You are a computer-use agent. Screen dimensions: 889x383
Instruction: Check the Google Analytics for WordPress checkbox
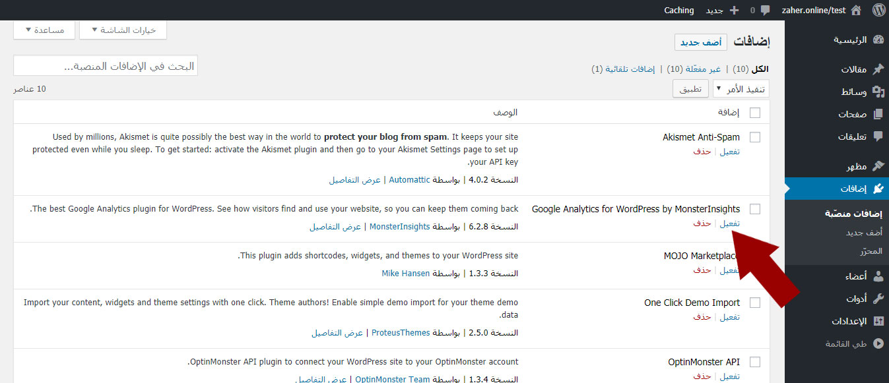click(755, 209)
